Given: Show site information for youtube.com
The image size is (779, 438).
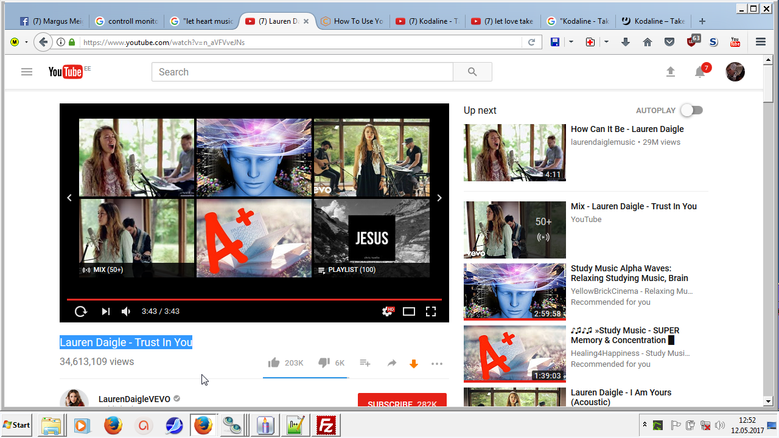Looking at the screenshot, I should [x=61, y=42].
